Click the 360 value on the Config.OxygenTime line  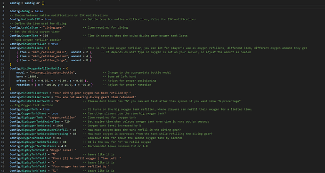pyautogui.click(x=45, y=36)
